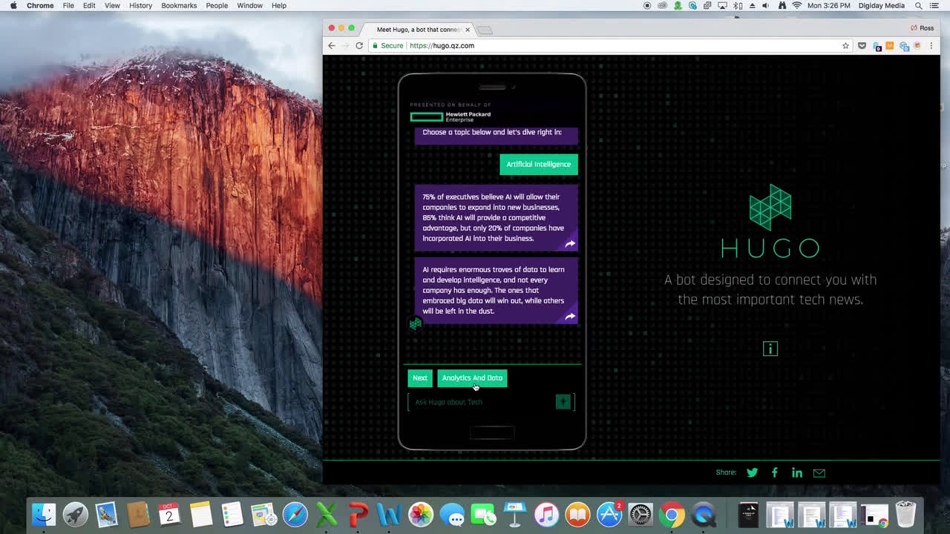Open Chrome's three-dot options menu
This screenshot has width=950, height=534.
click(931, 45)
